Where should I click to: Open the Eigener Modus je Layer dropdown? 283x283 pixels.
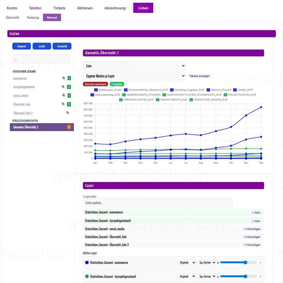click(134, 76)
